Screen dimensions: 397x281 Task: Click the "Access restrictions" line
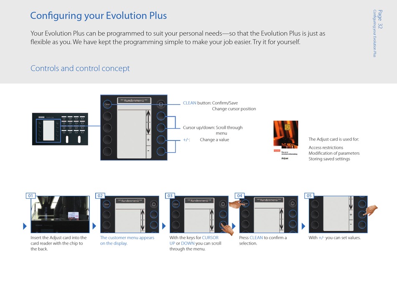click(x=326, y=148)
